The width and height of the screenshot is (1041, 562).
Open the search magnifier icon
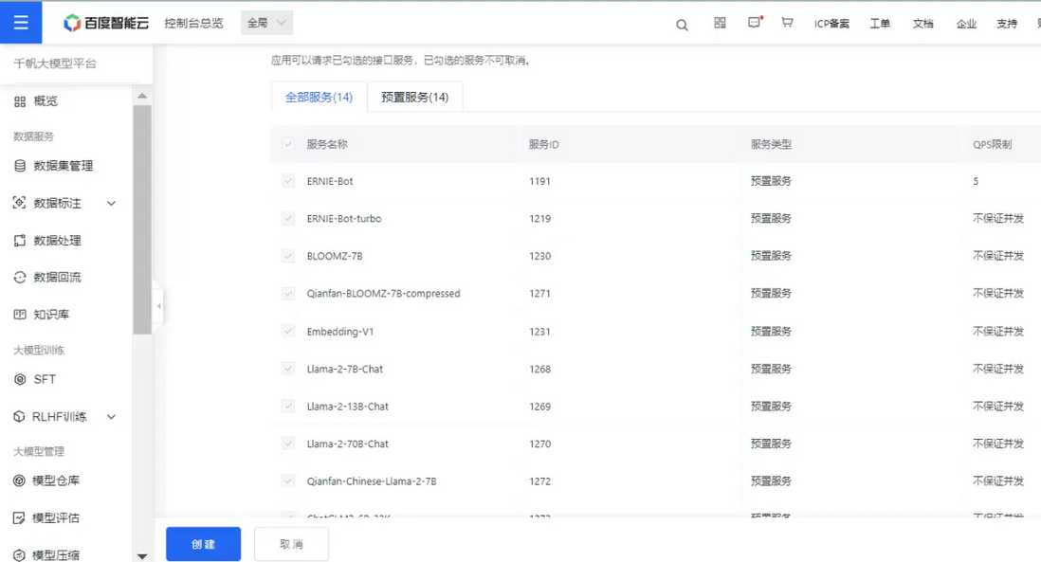(682, 26)
